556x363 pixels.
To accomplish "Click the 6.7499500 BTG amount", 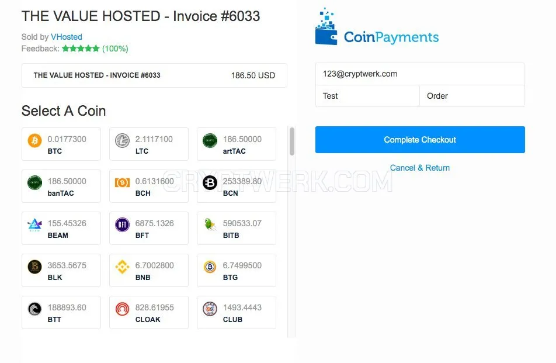I will point(242,265).
